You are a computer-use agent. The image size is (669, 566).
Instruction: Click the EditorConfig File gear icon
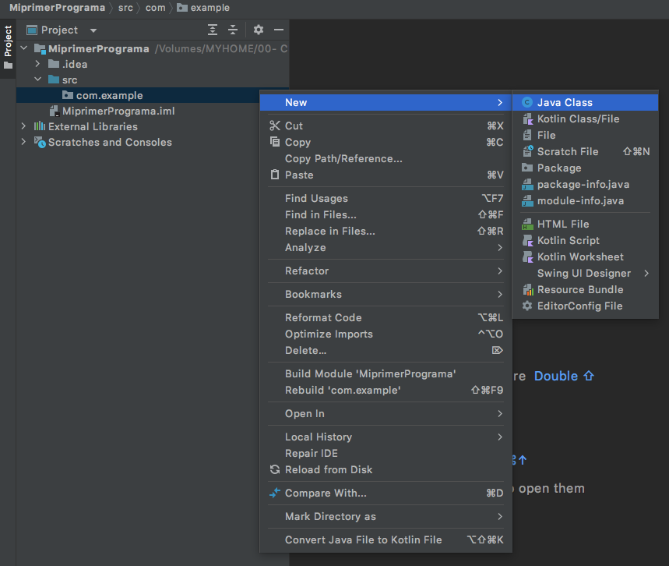tap(527, 306)
